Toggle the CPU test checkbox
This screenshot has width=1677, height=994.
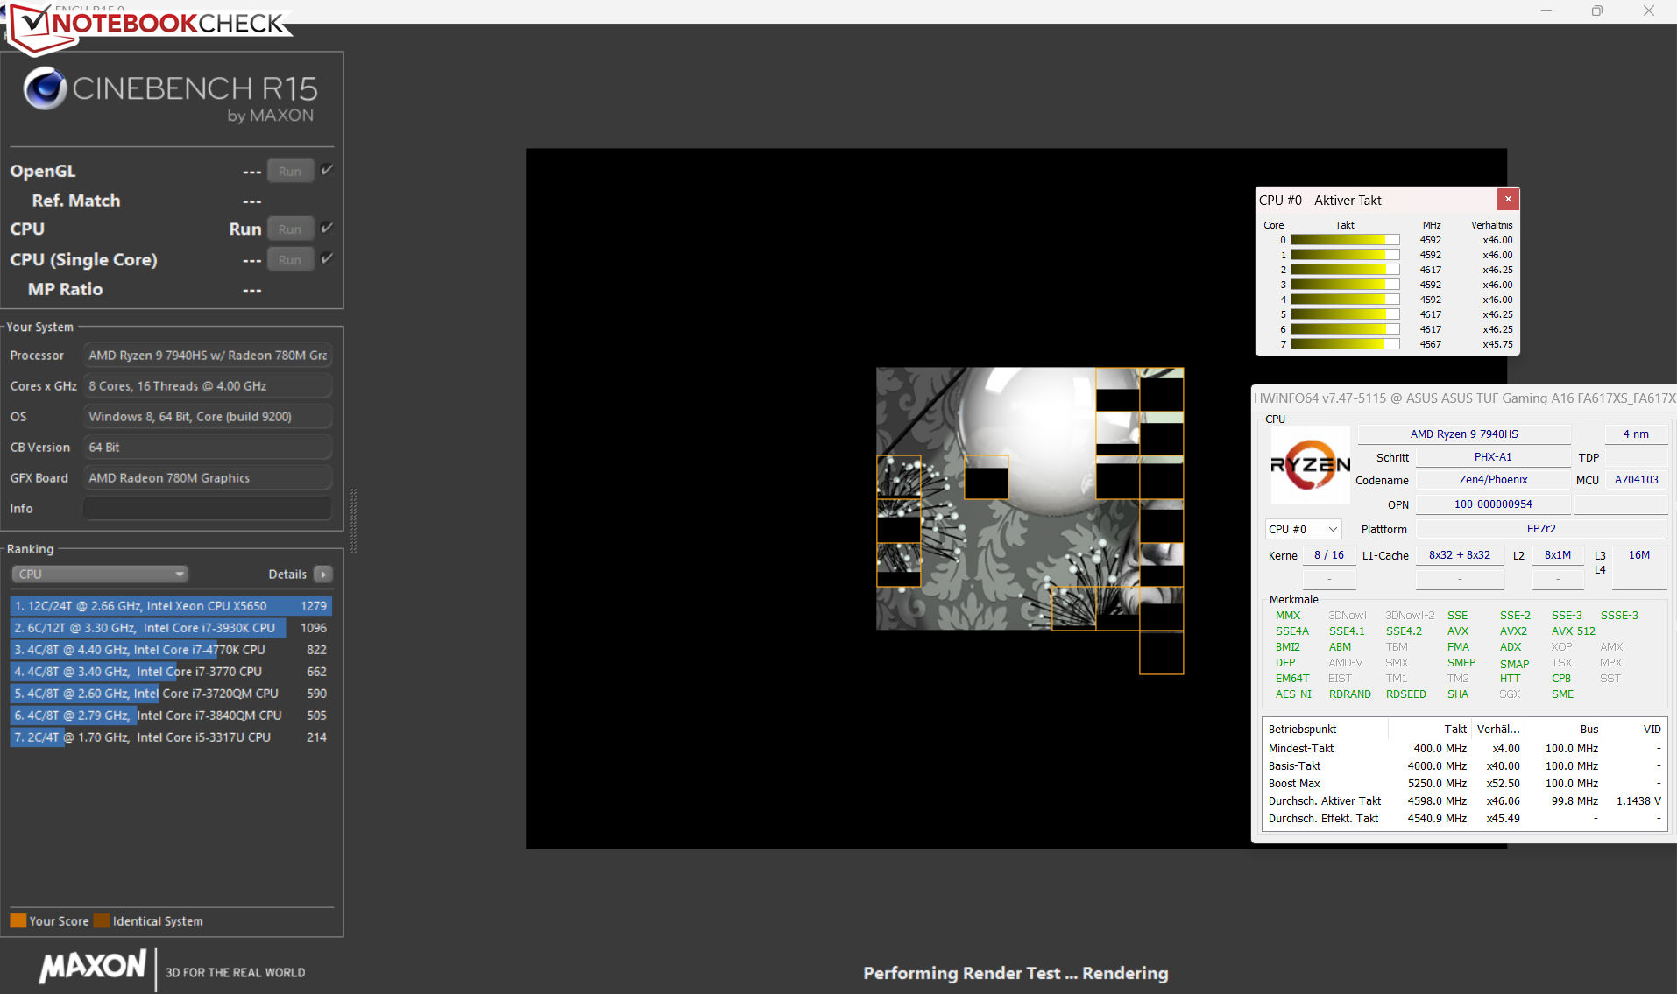(x=327, y=228)
